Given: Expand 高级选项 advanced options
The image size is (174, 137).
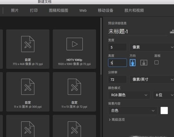Looking at the screenshot, I should tap(117, 120).
